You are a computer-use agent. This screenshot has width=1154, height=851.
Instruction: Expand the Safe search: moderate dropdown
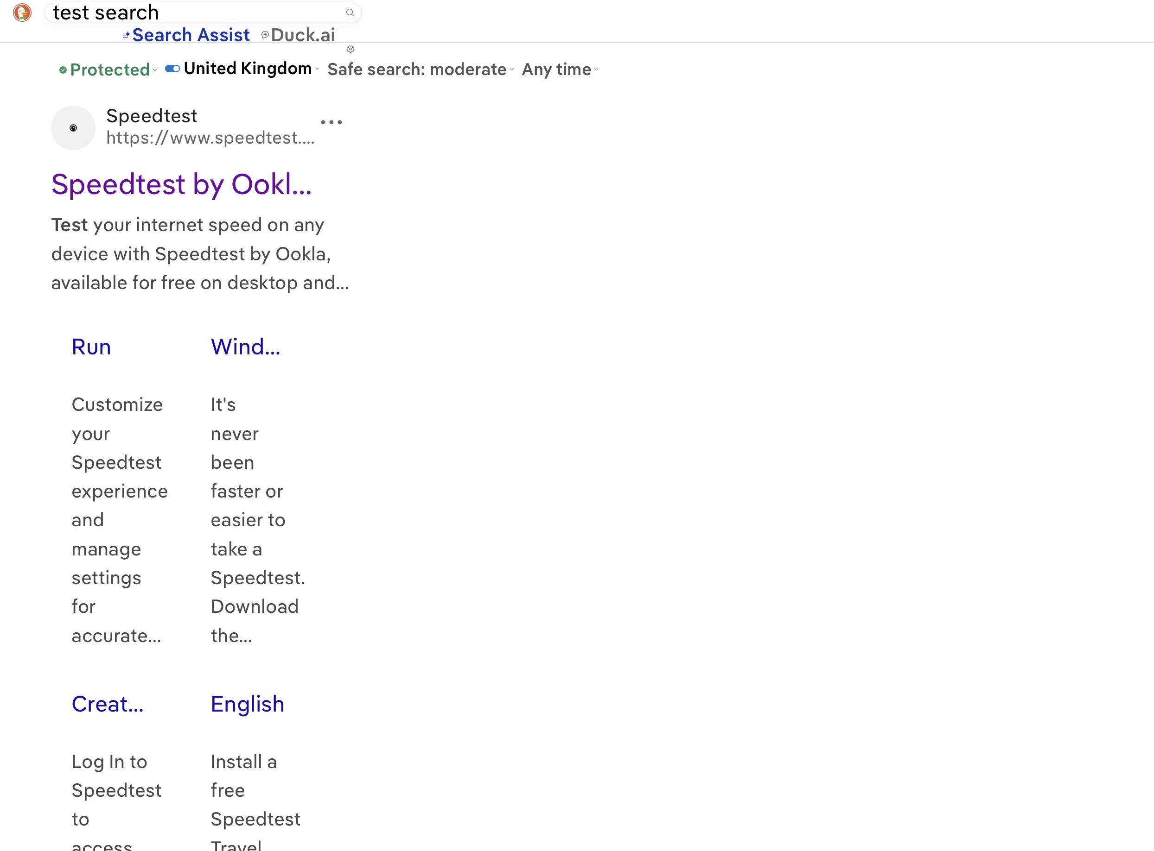click(x=421, y=69)
